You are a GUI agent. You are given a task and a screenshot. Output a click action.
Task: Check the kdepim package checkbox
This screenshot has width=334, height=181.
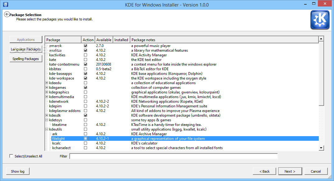pyautogui.click(x=86, y=106)
